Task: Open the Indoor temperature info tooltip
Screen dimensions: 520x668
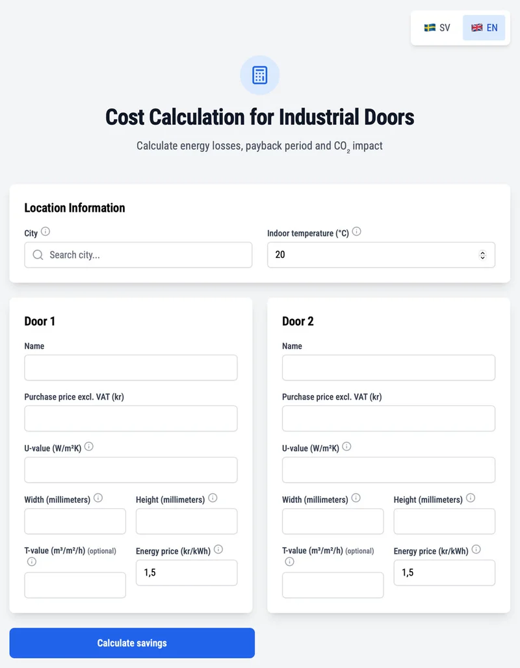Action: coord(356,231)
